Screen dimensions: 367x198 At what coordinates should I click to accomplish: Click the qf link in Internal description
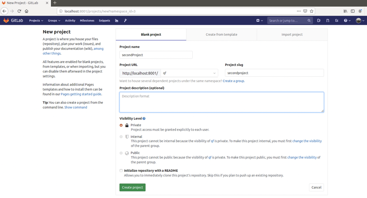(212, 141)
